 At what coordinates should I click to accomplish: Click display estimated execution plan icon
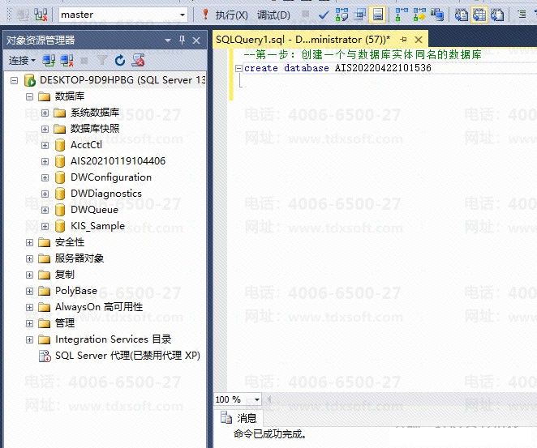(x=342, y=15)
